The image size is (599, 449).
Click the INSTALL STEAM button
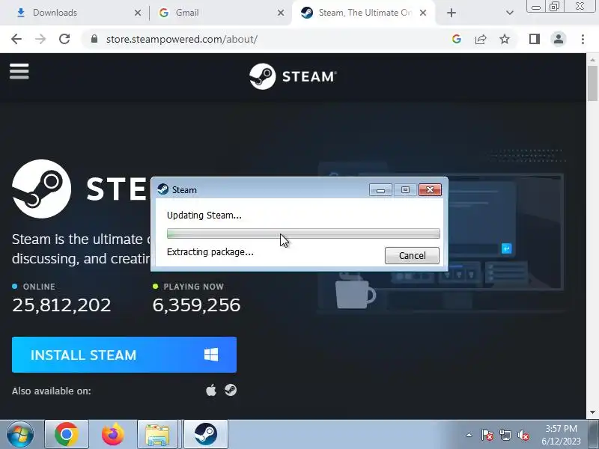coord(124,355)
